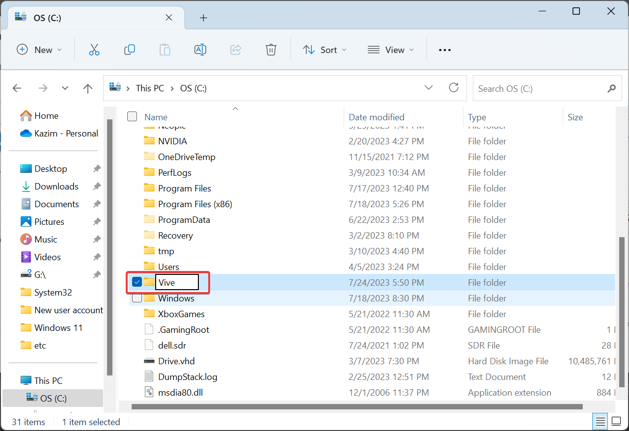Open the Sort dropdown
The image size is (629, 431).
tap(325, 50)
